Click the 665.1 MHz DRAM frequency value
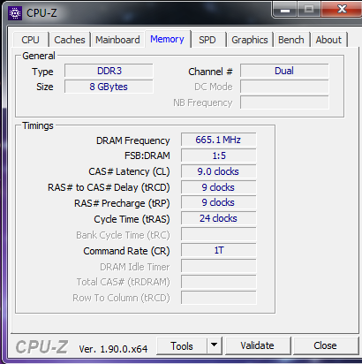 click(x=218, y=140)
